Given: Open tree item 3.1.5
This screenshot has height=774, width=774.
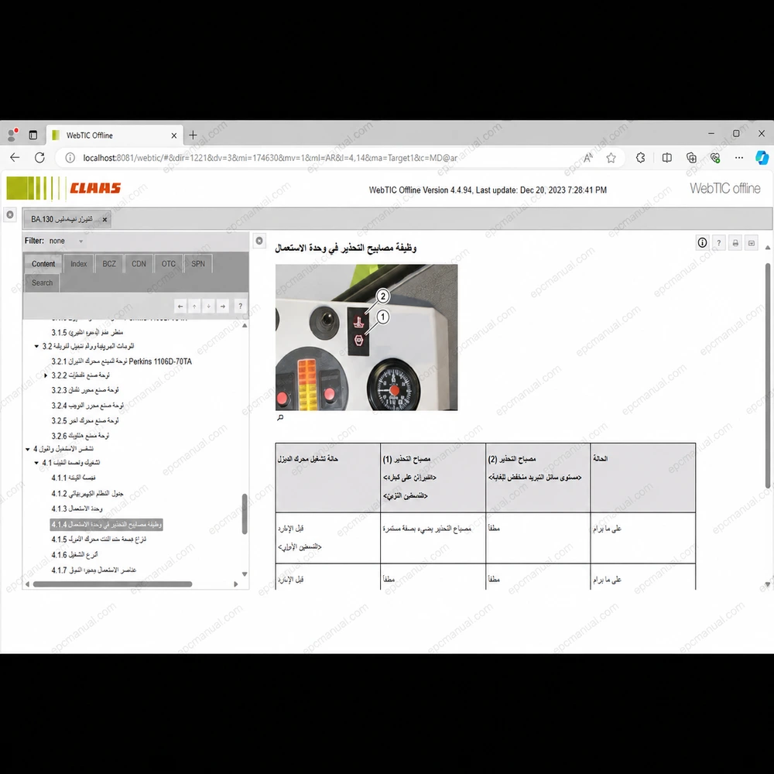Looking at the screenshot, I should (x=87, y=332).
